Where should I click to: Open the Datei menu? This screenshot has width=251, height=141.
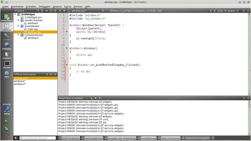coord(5,7)
